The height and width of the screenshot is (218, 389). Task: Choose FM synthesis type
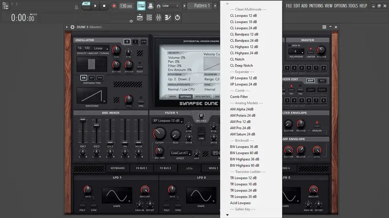click(100, 78)
